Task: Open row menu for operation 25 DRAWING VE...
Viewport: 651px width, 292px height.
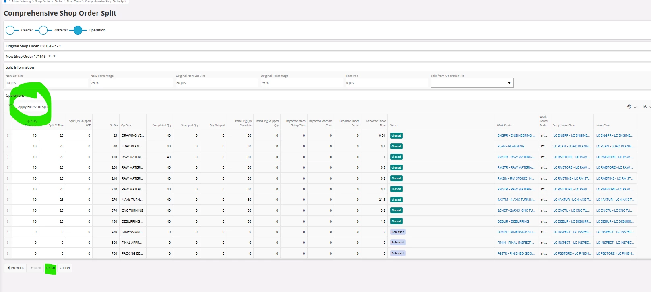Action: [8, 135]
